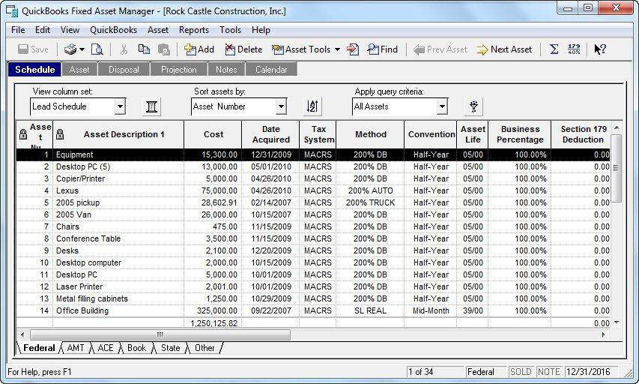Switch to the AMT bottom tab

click(x=76, y=348)
